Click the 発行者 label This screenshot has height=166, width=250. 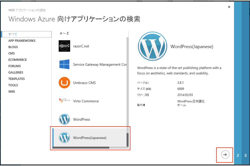(x=141, y=105)
